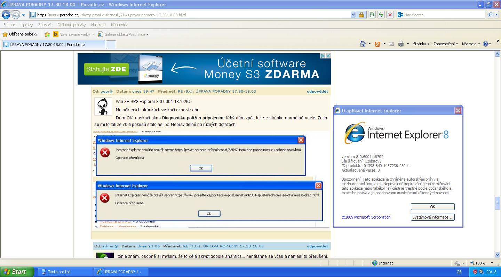Click OK in O aplikaci Internet Explorer
The height and width of the screenshot is (277, 501).
click(x=432, y=207)
